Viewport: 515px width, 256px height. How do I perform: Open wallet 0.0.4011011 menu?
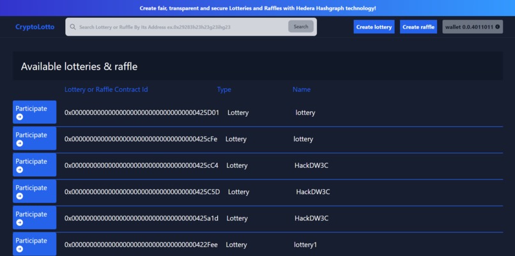[x=472, y=27]
